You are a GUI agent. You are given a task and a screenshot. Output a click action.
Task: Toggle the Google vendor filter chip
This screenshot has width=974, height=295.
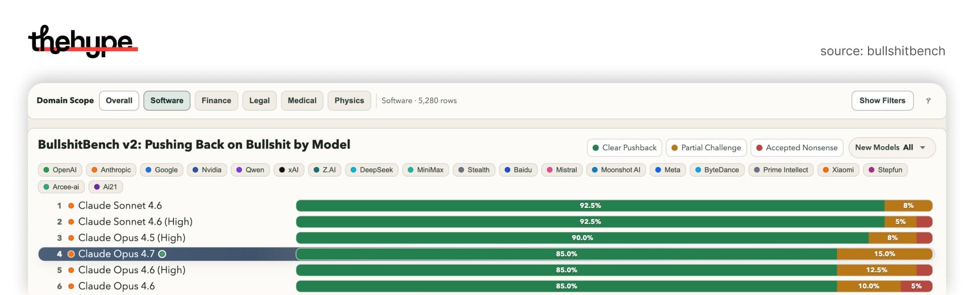click(x=161, y=170)
